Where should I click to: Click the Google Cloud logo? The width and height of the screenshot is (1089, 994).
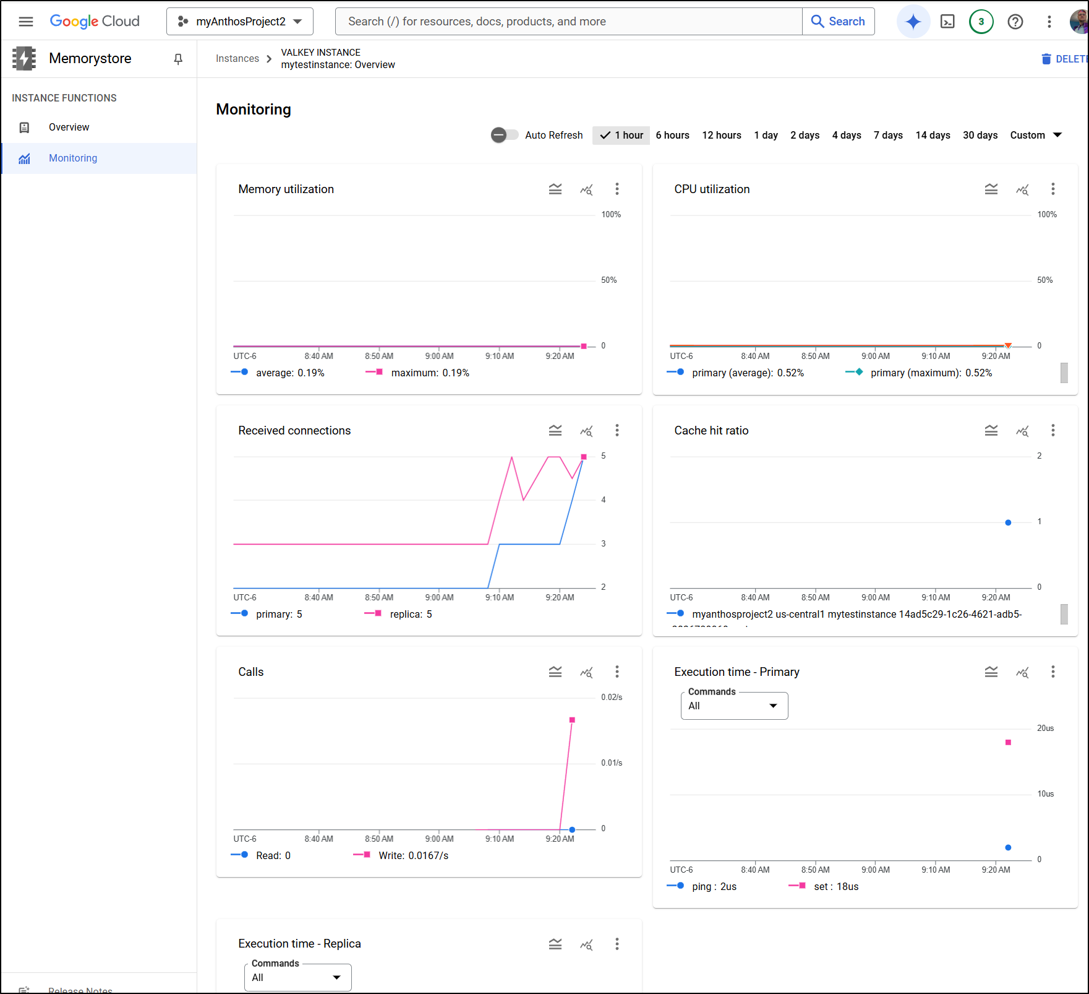pyautogui.click(x=95, y=22)
